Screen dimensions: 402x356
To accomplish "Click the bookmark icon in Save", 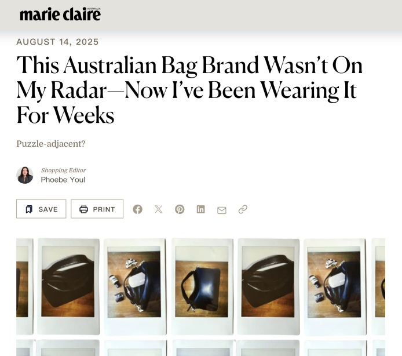I will click(29, 209).
